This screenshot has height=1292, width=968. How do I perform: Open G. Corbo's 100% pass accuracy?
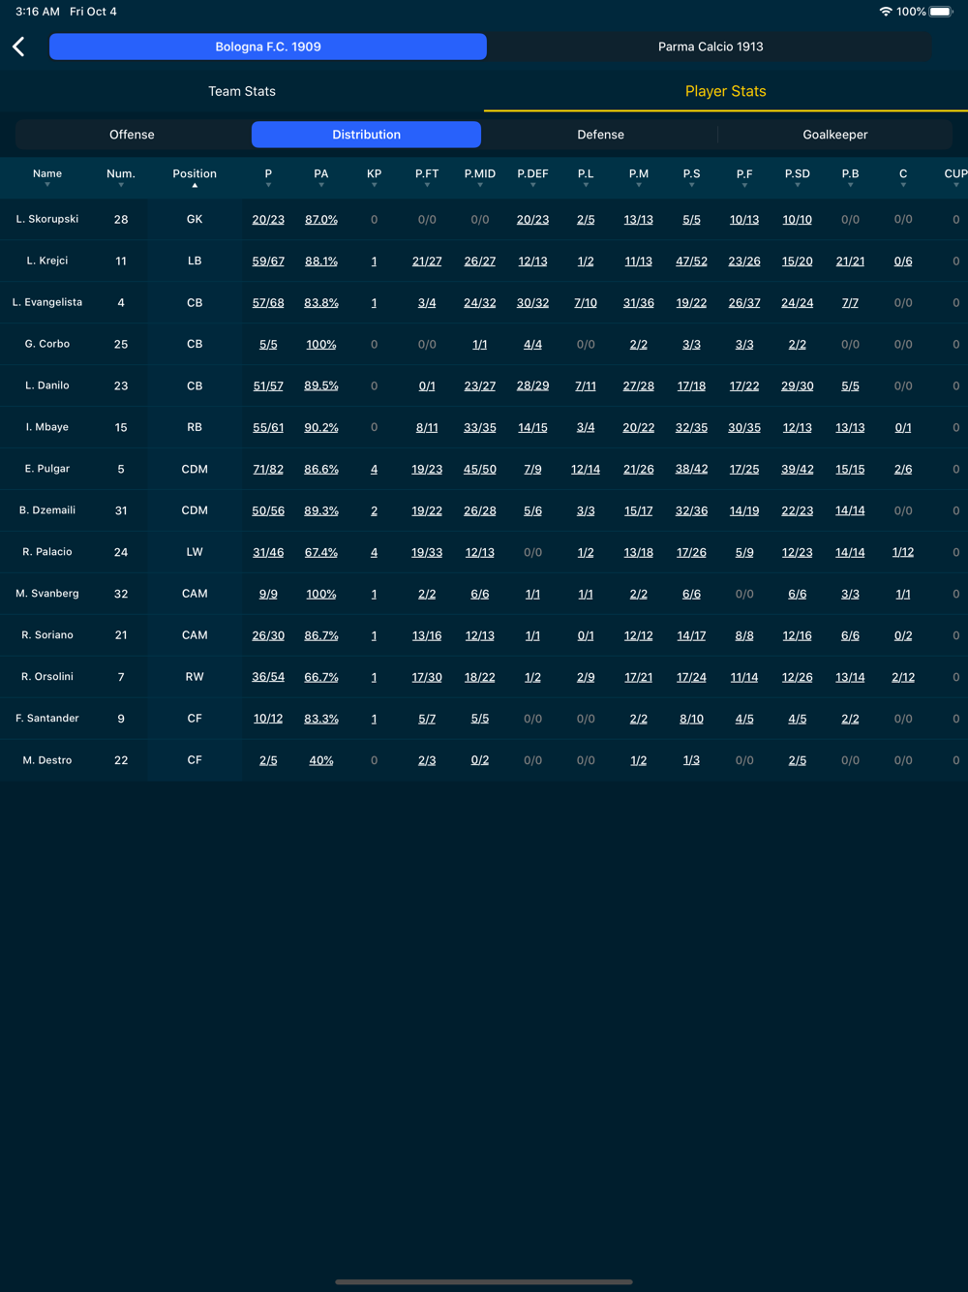pyautogui.click(x=321, y=345)
